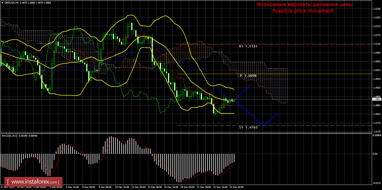Open the chart menu triangle beside GBPUSD,H4

click(x=2, y=3)
